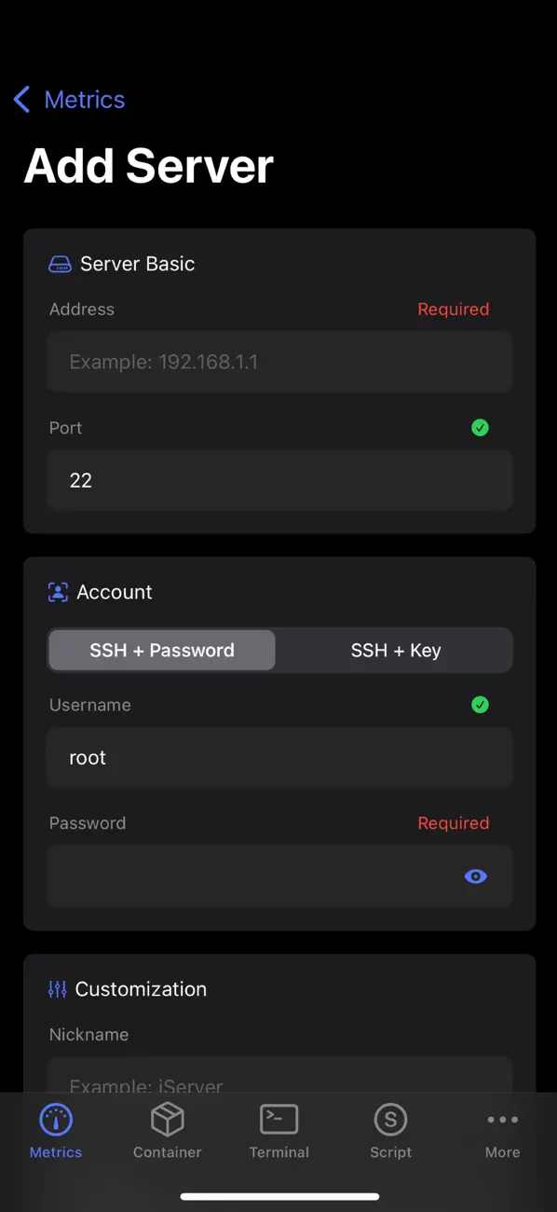Select the SSH + Password authentication option
557x1212 pixels.
pos(160,650)
